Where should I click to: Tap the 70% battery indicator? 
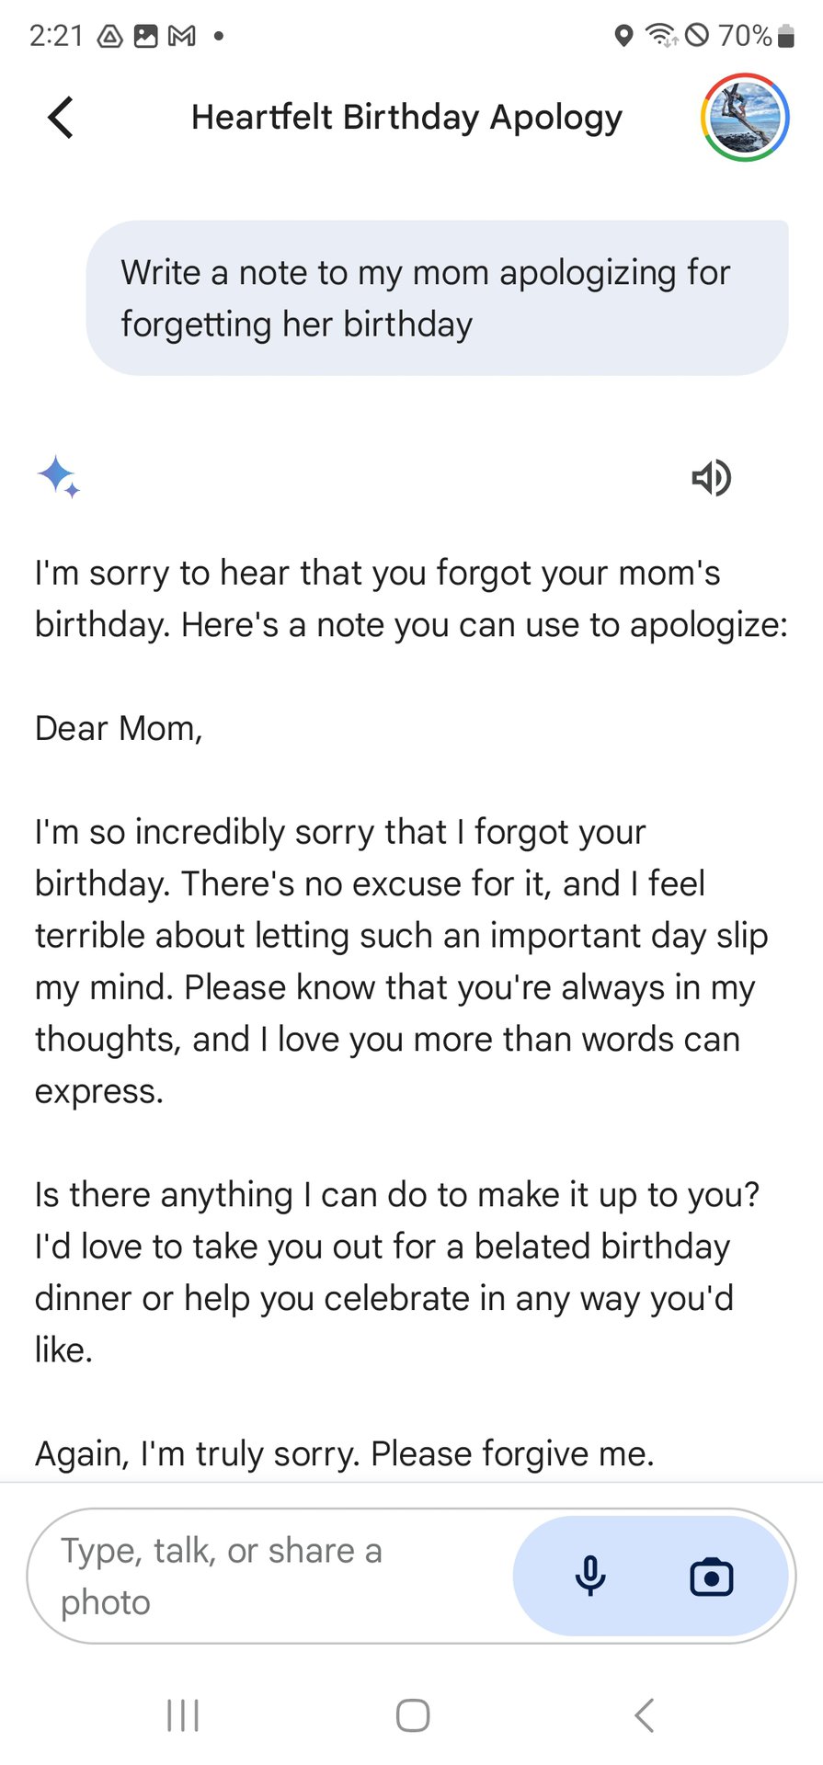(754, 36)
